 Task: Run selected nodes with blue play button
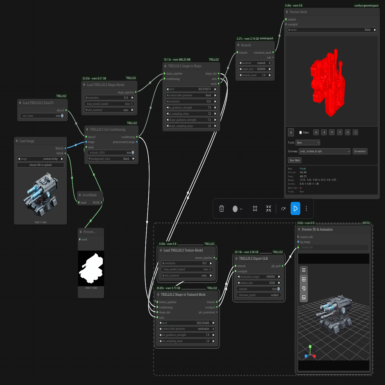[x=295, y=208]
